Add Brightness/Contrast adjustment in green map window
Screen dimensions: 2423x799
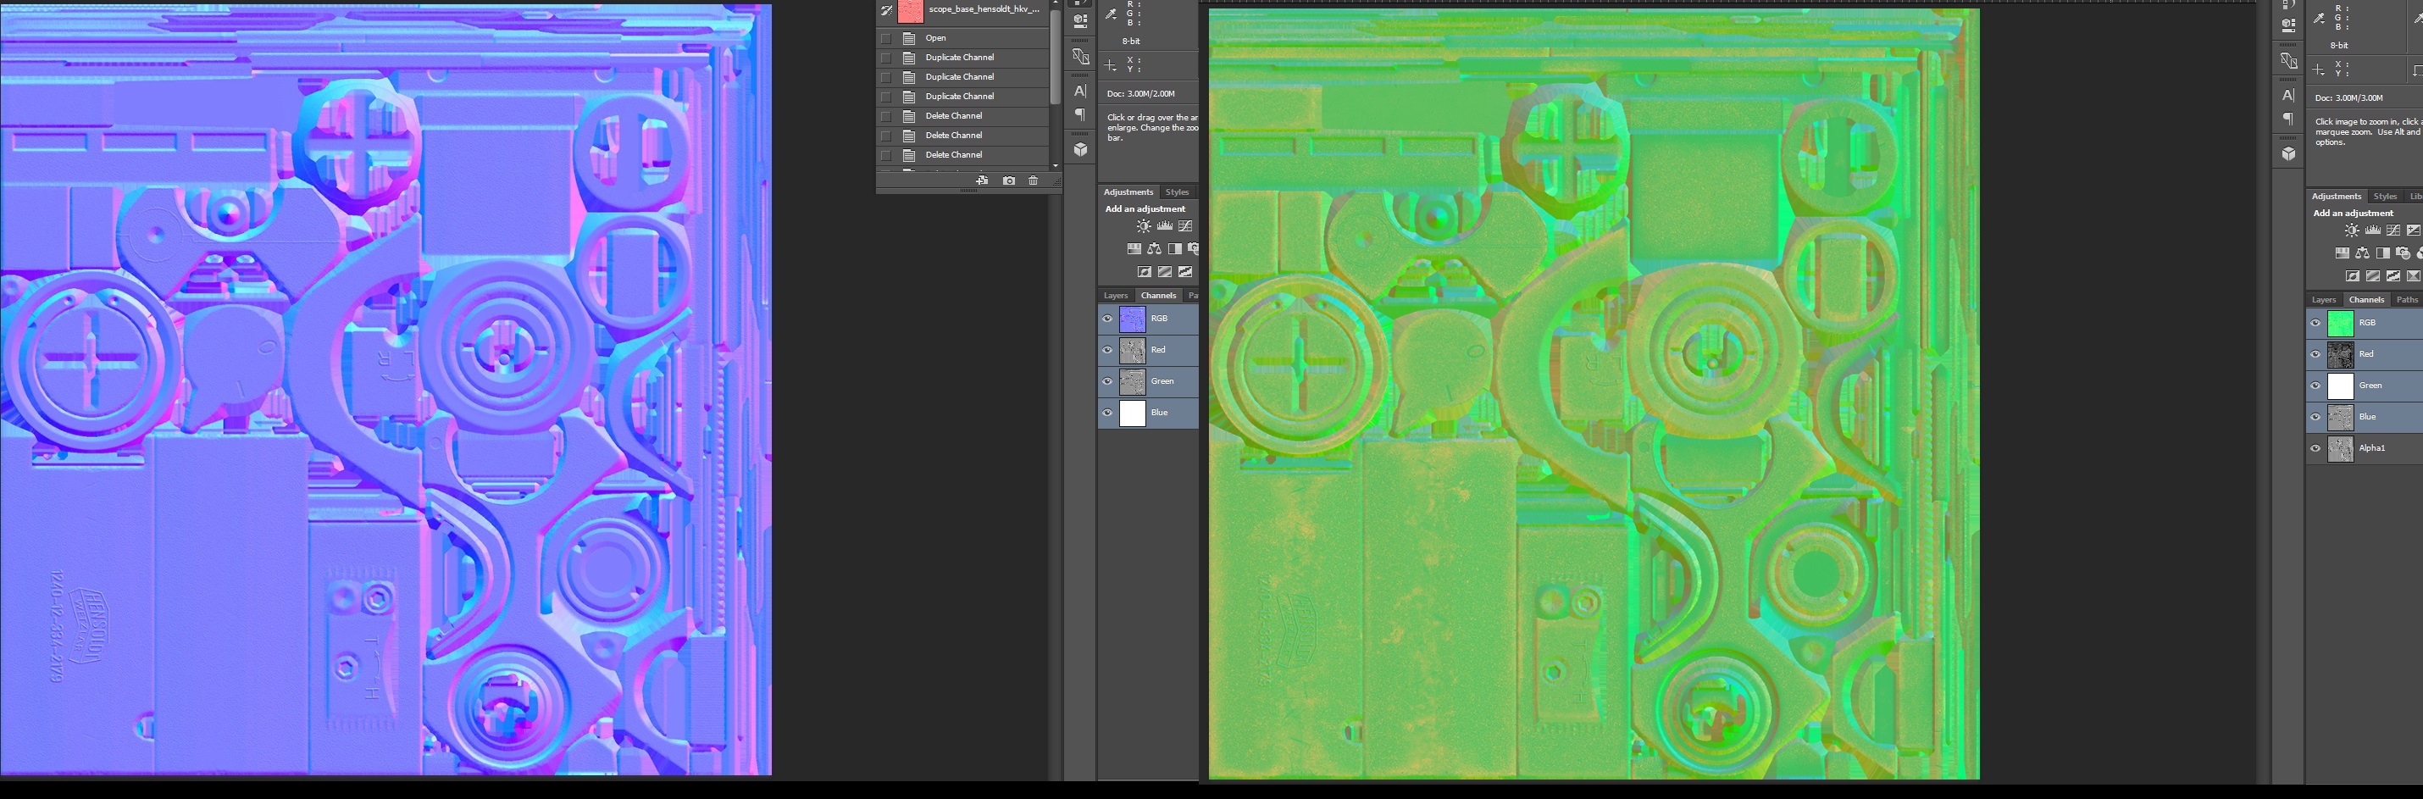click(2352, 230)
